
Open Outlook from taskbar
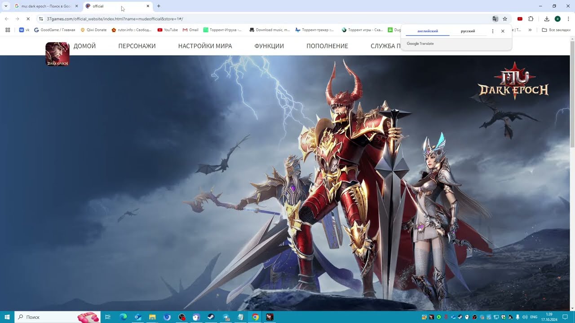(138, 317)
